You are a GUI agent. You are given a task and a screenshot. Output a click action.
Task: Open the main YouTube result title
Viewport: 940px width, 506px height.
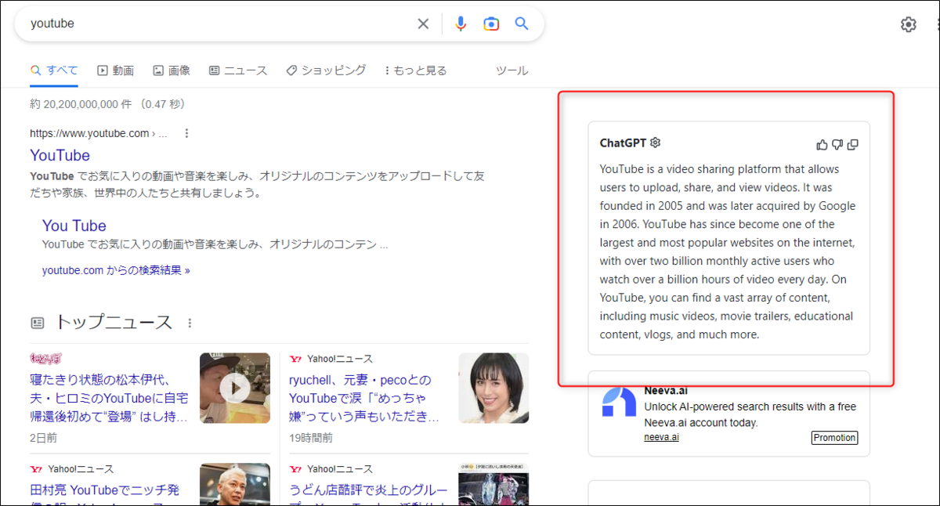point(60,155)
